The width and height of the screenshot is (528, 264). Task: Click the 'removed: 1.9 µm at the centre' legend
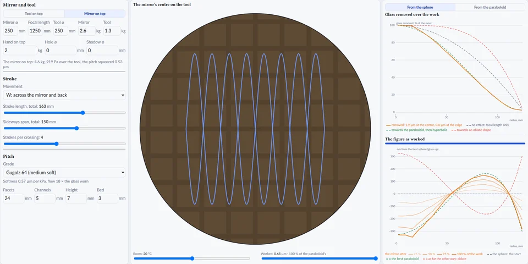424,125
